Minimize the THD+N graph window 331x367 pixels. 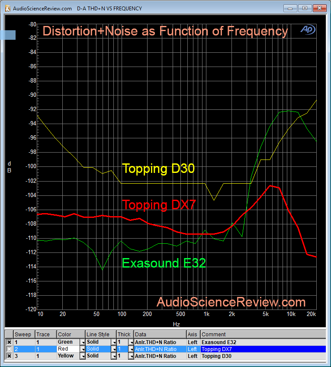(x=290, y=8)
